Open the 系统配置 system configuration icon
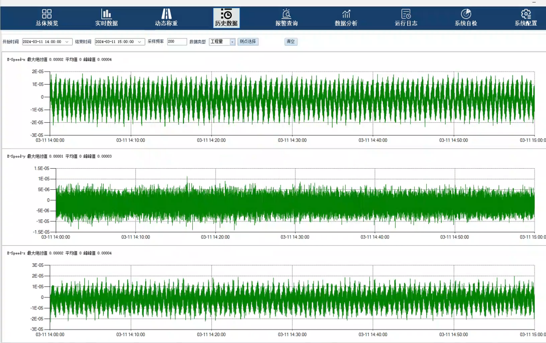This screenshot has width=546, height=343. (525, 14)
